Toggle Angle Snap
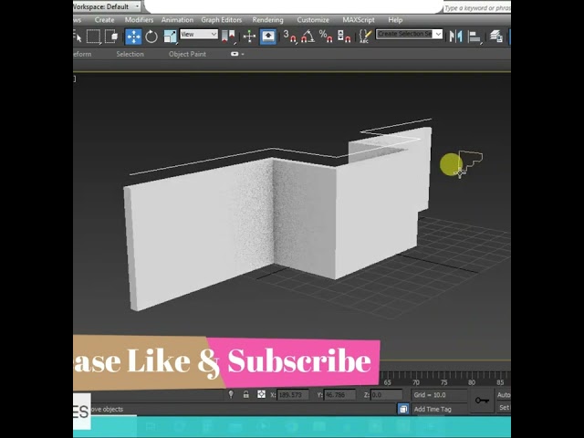Viewport: 584px width, 438px height. click(x=308, y=36)
